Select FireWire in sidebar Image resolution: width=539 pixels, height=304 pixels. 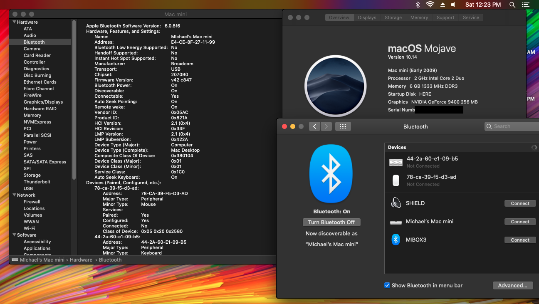pos(32,95)
